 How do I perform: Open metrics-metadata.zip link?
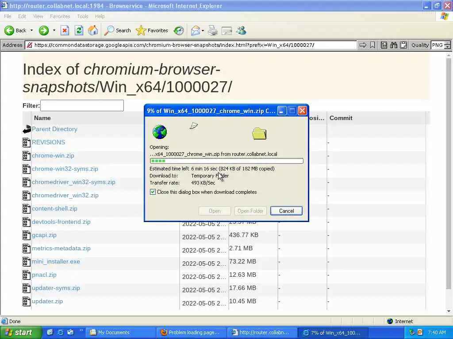pos(61,249)
